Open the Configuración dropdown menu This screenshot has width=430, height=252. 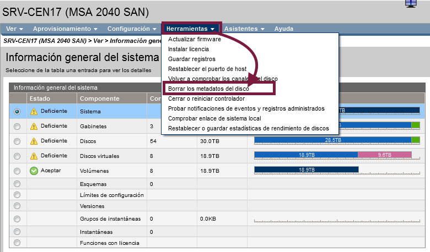coord(132,29)
